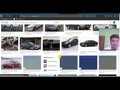Image resolution: width=120 pixels, height=90 pixels.
Task: Open the '2008-2010 Honda Accord - Sedan' YouTube tile
Action: pyautogui.click(x=88, y=62)
